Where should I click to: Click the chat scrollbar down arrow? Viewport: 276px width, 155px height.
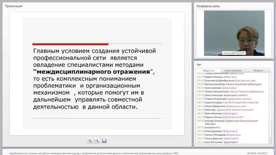pos(270,142)
